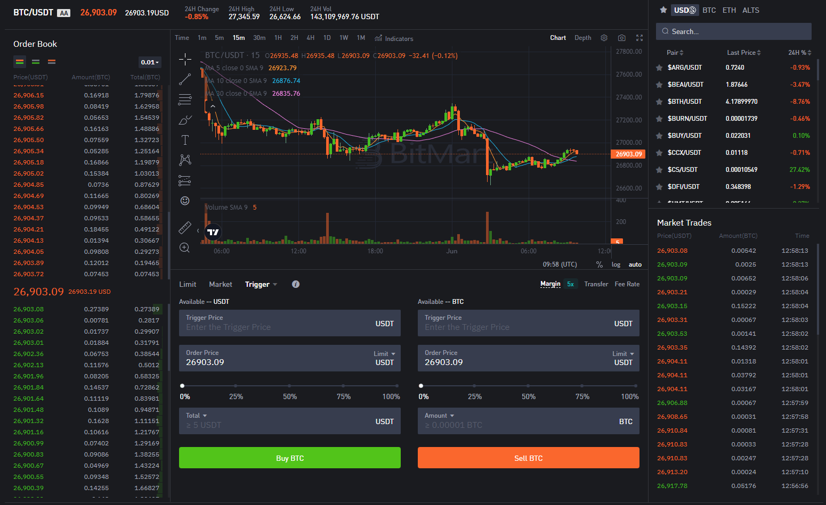Open the Indicators panel
Image resolution: width=826 pixels, height=505 pixels.
point(394,38)
